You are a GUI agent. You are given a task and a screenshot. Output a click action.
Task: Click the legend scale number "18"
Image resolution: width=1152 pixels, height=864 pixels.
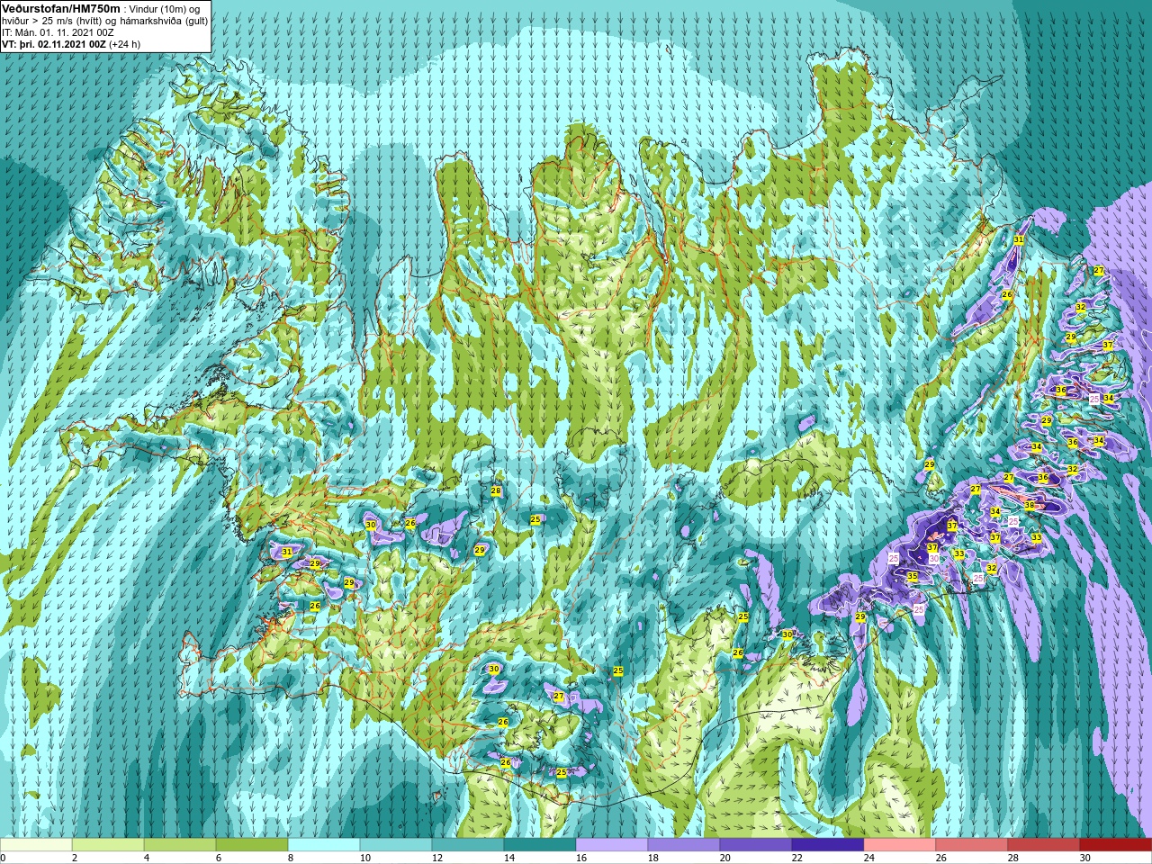point(653,858)
